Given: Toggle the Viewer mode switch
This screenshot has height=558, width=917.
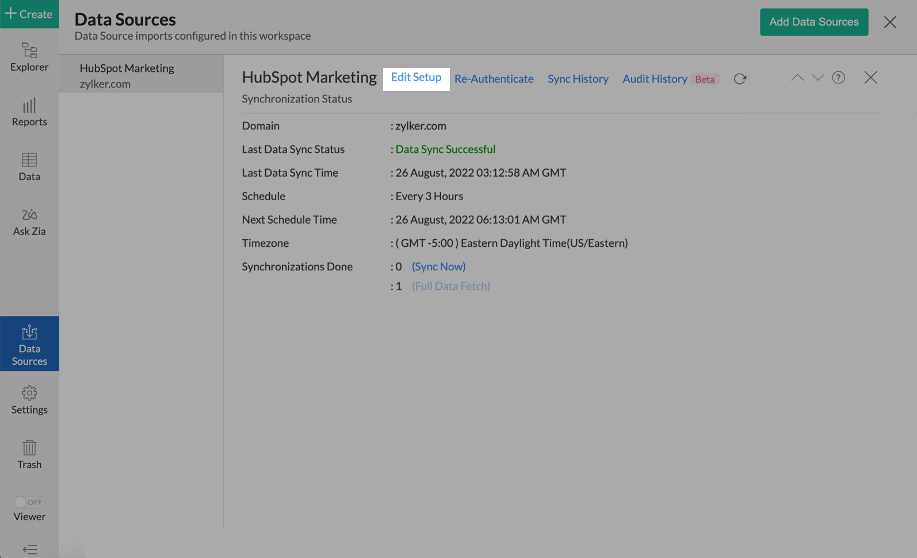Looking at the screenshot, I should point(29,502).
